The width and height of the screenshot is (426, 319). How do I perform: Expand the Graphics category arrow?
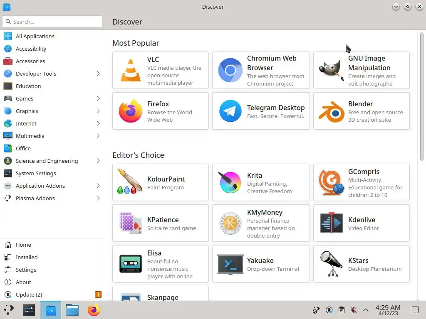(98, 111)
